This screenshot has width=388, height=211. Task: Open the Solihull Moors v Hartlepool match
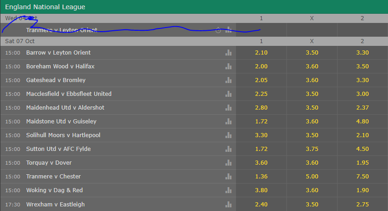pyautogui.click(x=63, y=135)
